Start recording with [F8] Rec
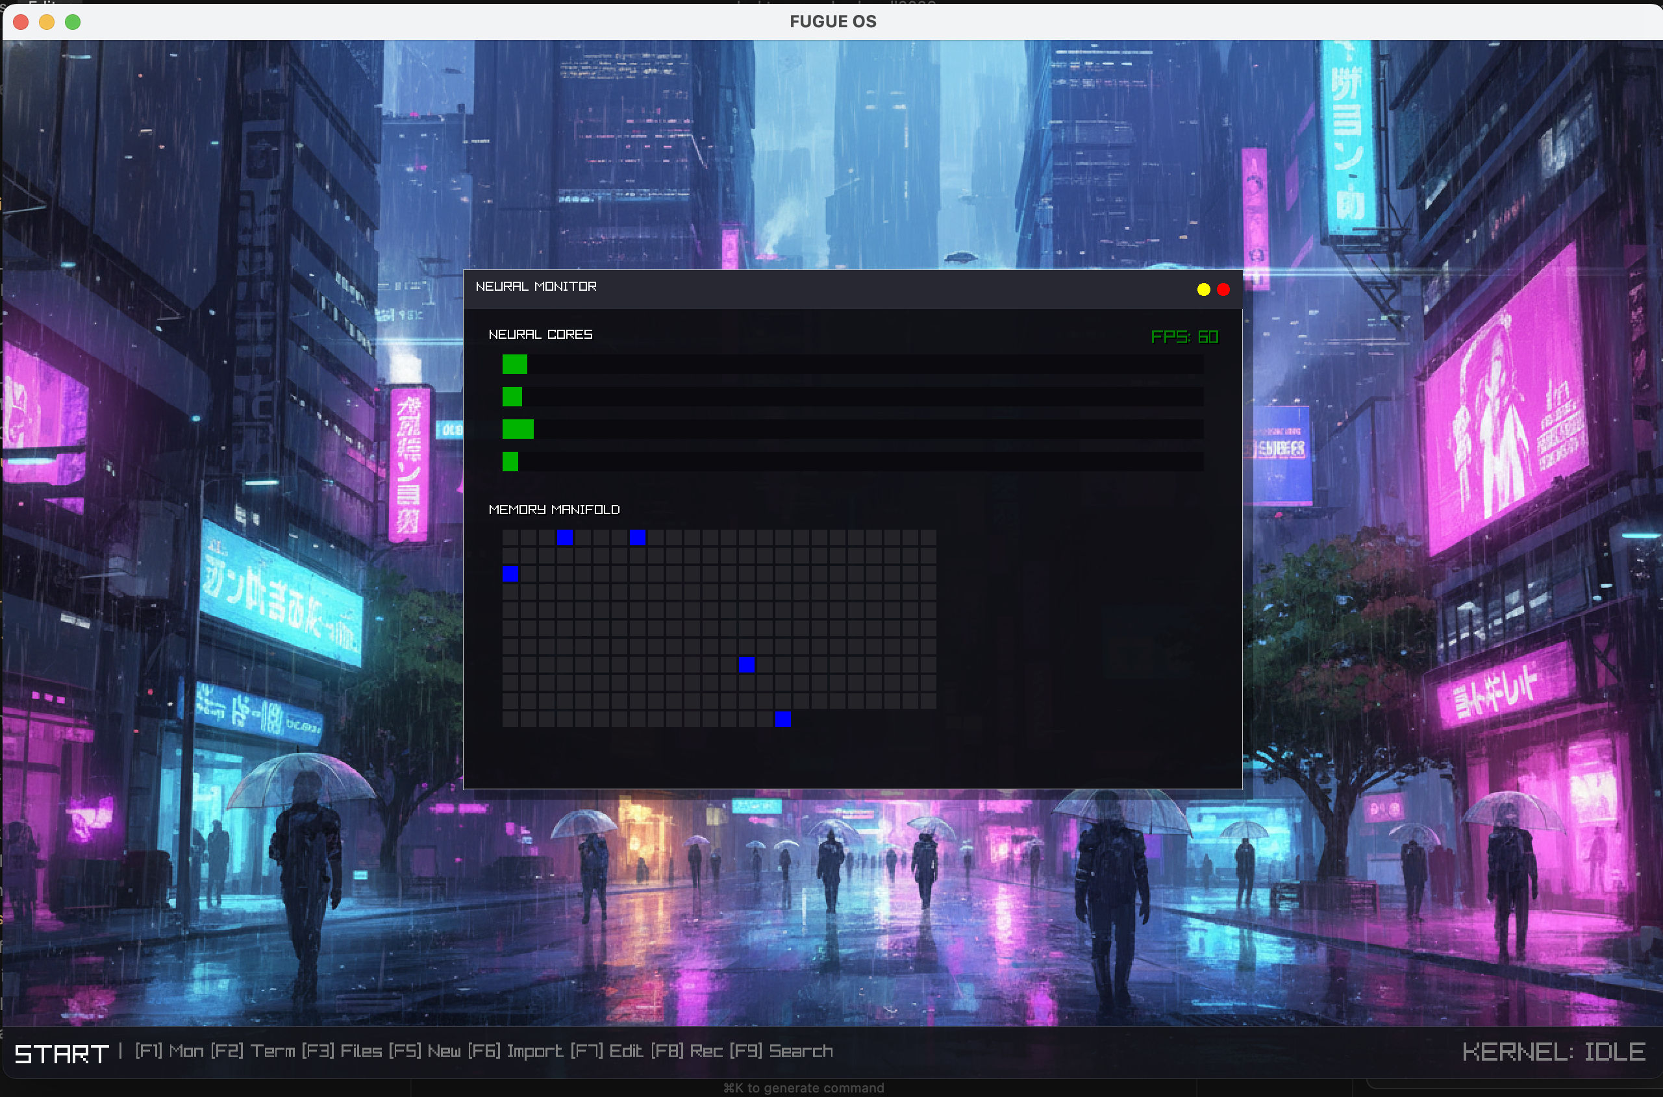Viewport: 1663px width, 1097px height. 686,1051
